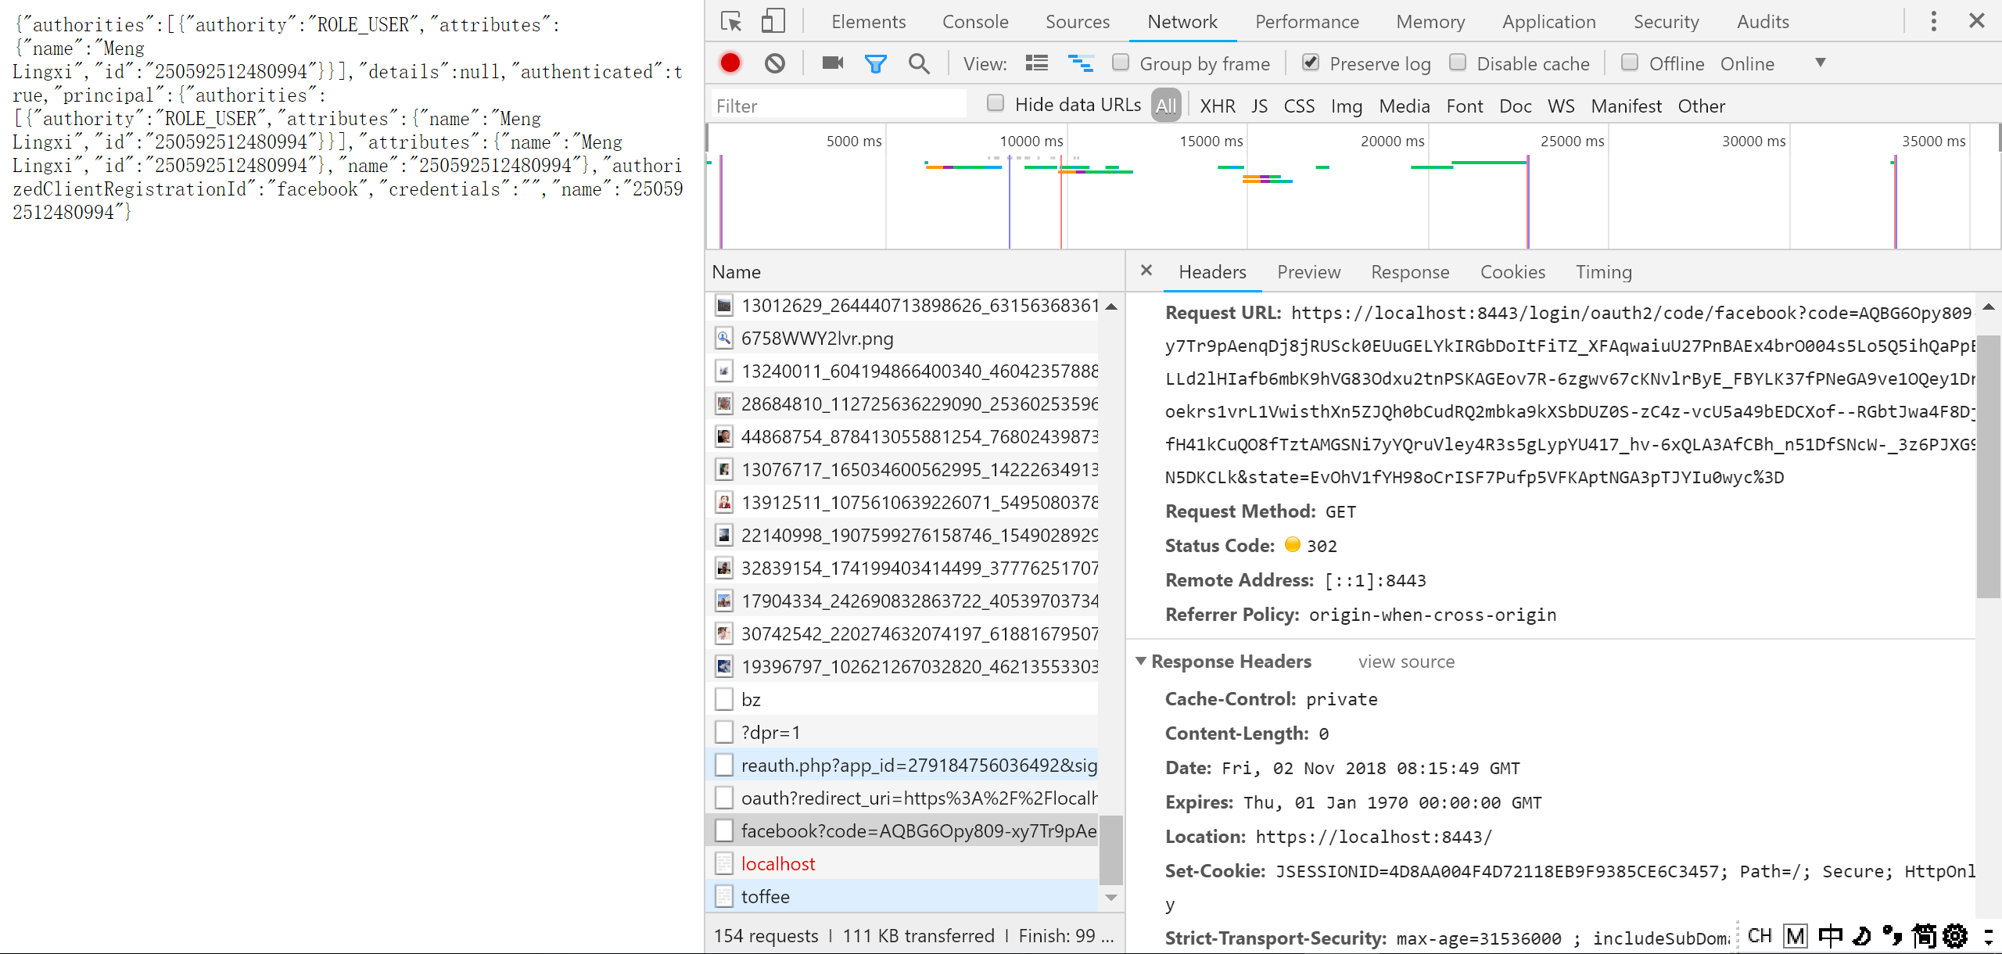Screen dimensions: 2002x954
Task: Open network search magnifier icon
Action: tap(919, 63)
